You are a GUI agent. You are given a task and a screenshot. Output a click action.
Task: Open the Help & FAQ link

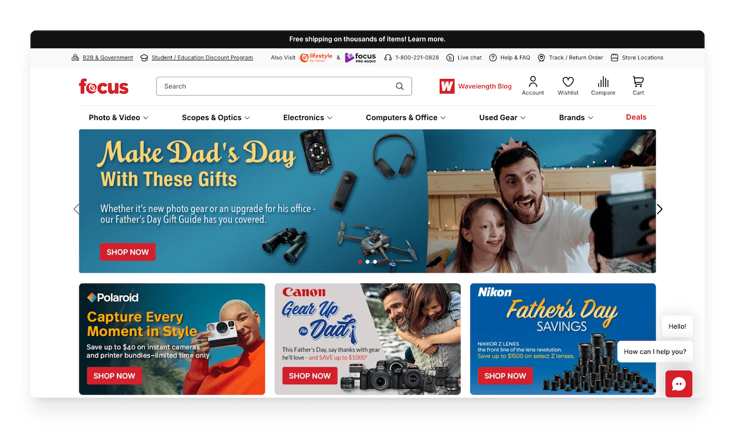coord(515,58)
